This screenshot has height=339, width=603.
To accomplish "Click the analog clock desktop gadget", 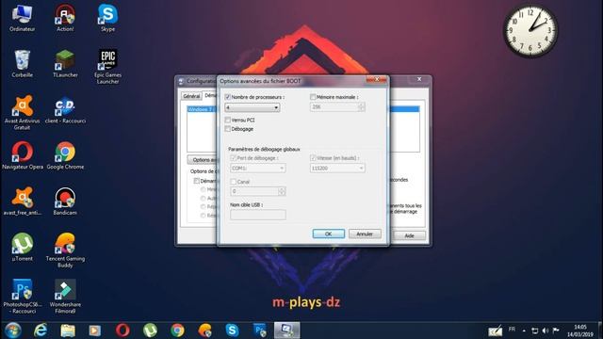I will [x=530, y=31].
